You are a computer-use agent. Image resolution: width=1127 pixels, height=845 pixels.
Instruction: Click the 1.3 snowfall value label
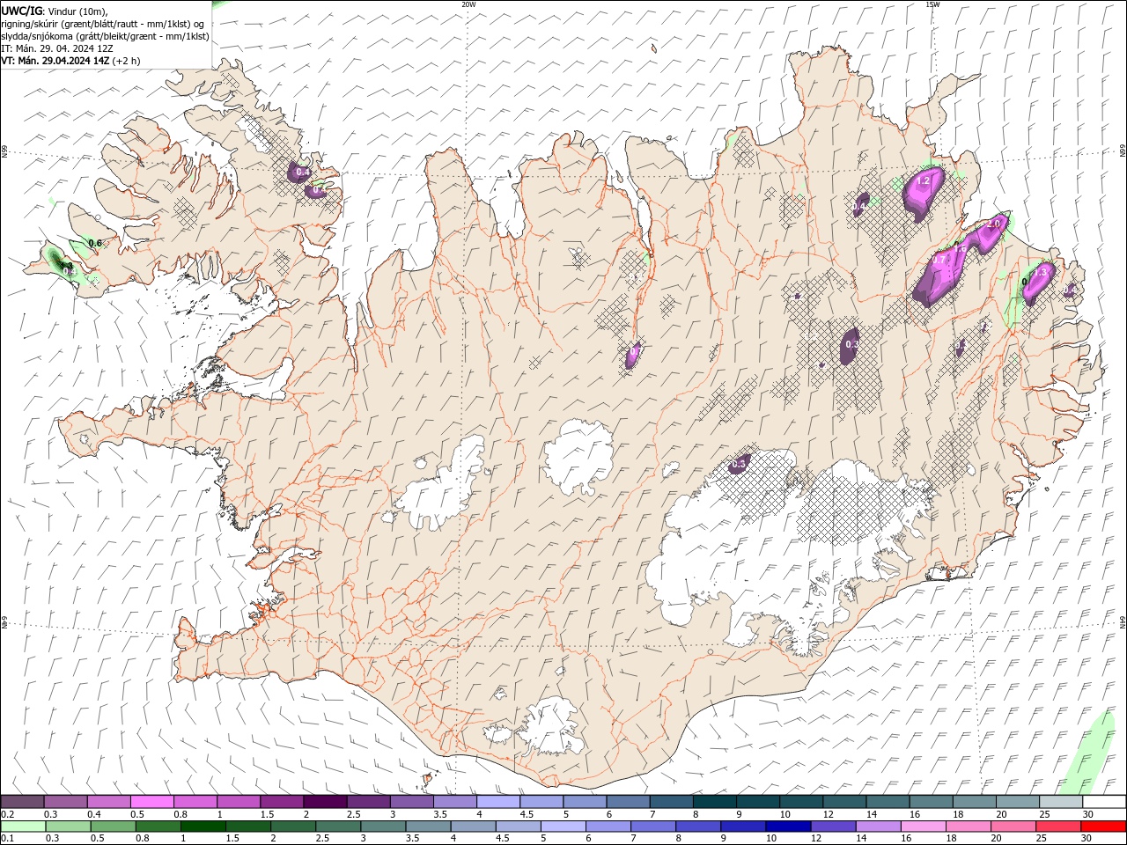pos(1040,273)
